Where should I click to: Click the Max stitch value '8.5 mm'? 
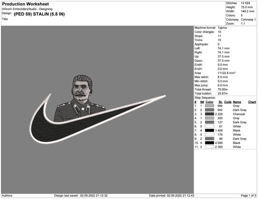click(x=223, y=77)
